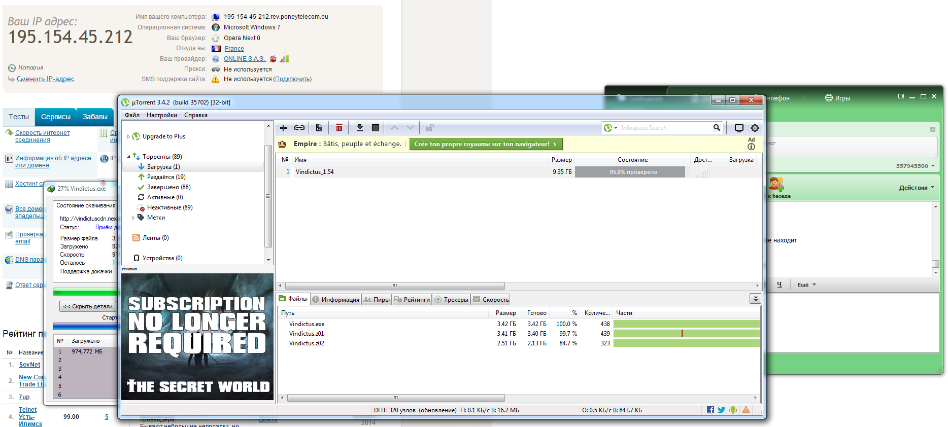Screen dimensions: 948x427
Task: Switch to the Скорость tab
Action: (x=491, y=300)
